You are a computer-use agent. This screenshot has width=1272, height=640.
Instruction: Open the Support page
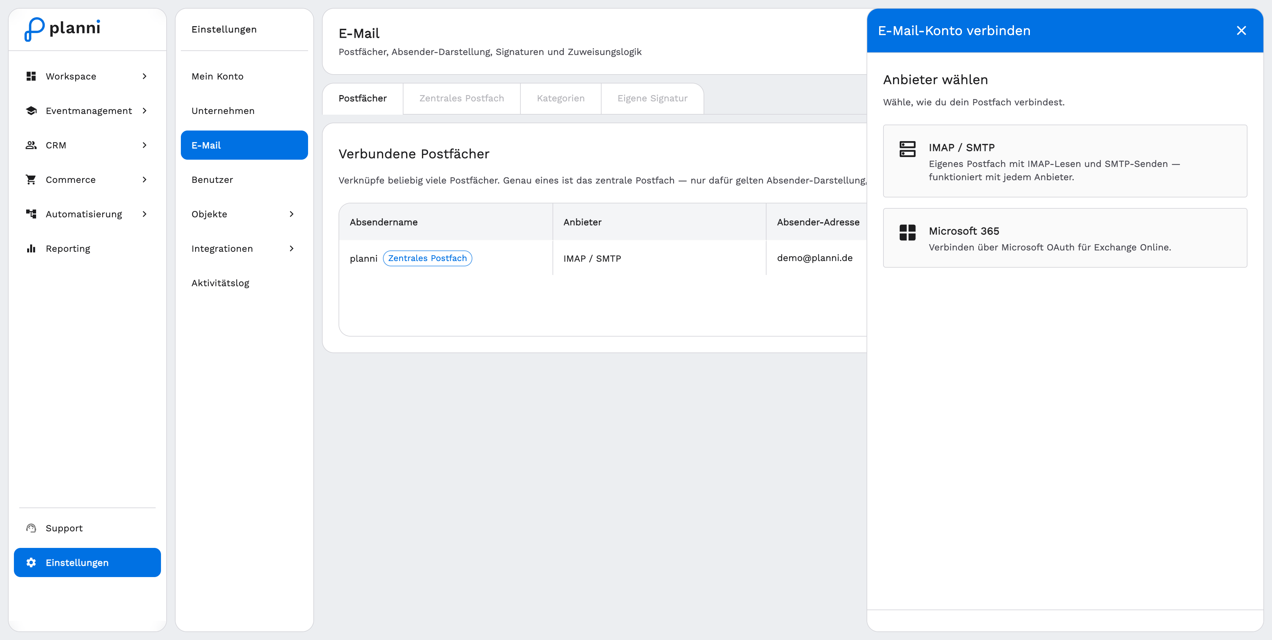(x=87, y=528)
